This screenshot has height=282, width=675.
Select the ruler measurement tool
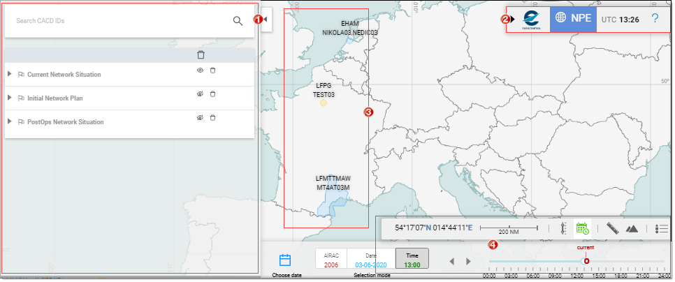point(613,228)
